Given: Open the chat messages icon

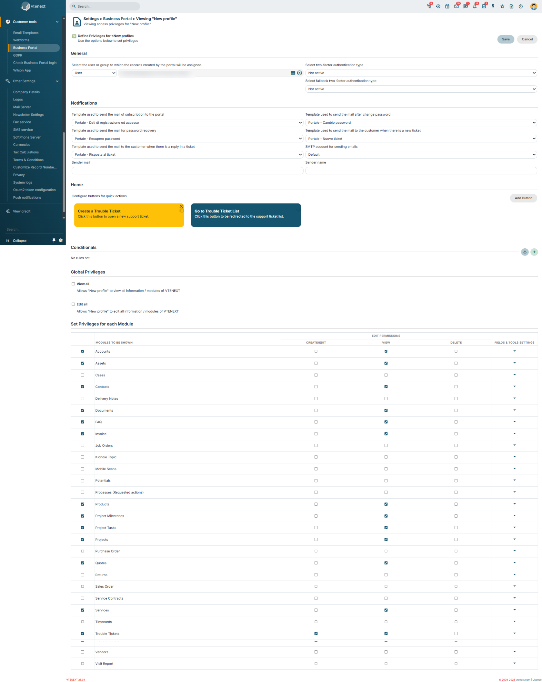Looking at the screenshot, I should point(466,6).
